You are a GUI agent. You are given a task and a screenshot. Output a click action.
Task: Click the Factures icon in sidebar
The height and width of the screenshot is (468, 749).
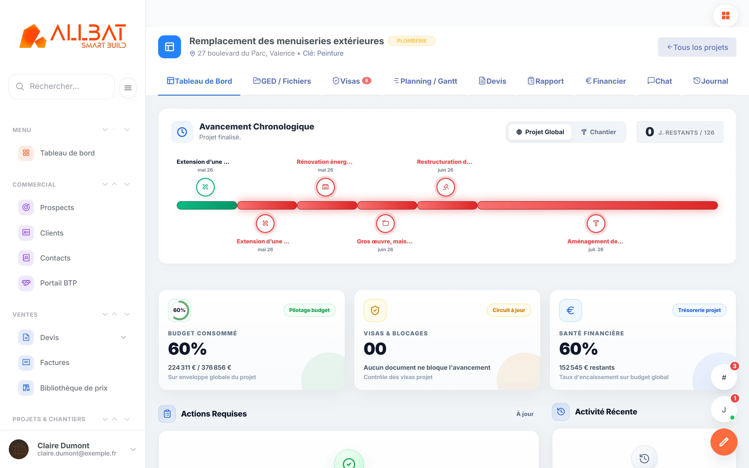26,362
